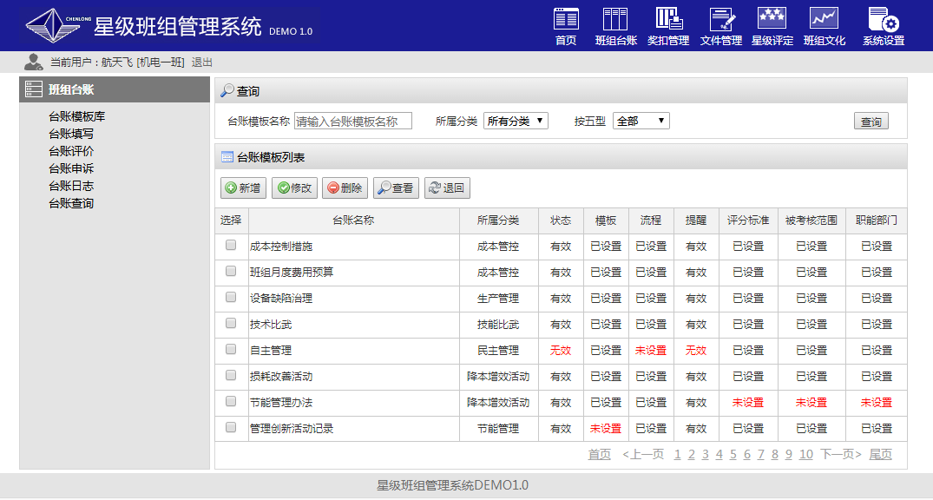Focus the 台账模板名称 search input field
The width and height of the screenshot is (933, 500).
(x=353, y=122)
